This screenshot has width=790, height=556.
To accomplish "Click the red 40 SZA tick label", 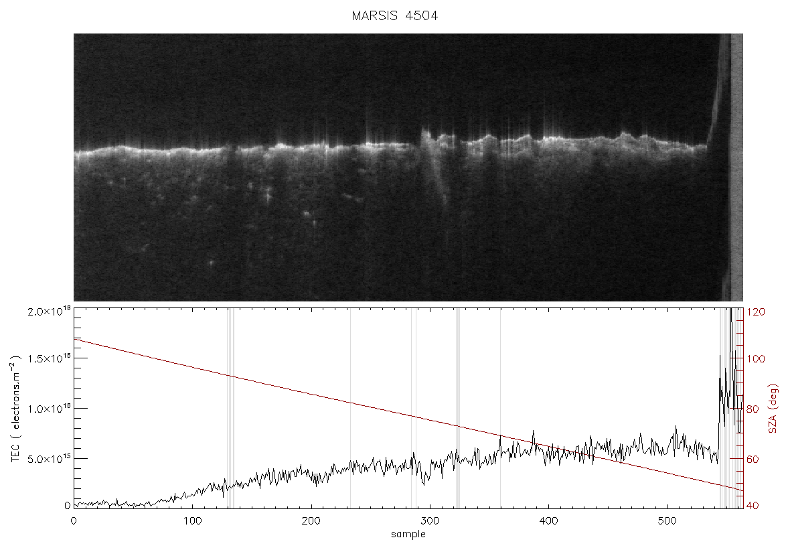I will 754,506.
